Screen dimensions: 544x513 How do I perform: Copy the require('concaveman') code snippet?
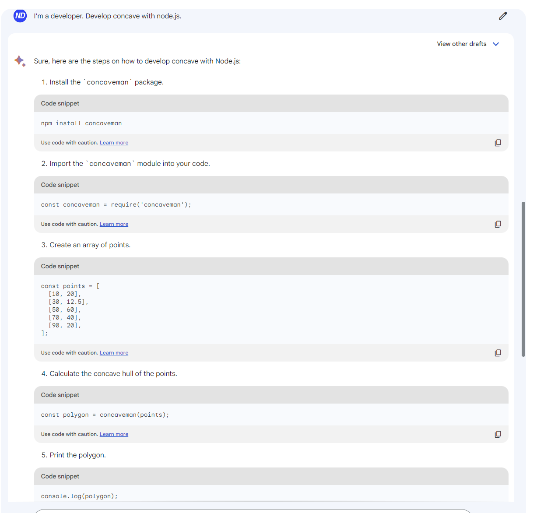498,224
